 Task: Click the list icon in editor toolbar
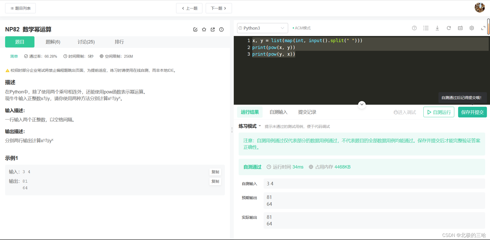pos(426,28)
